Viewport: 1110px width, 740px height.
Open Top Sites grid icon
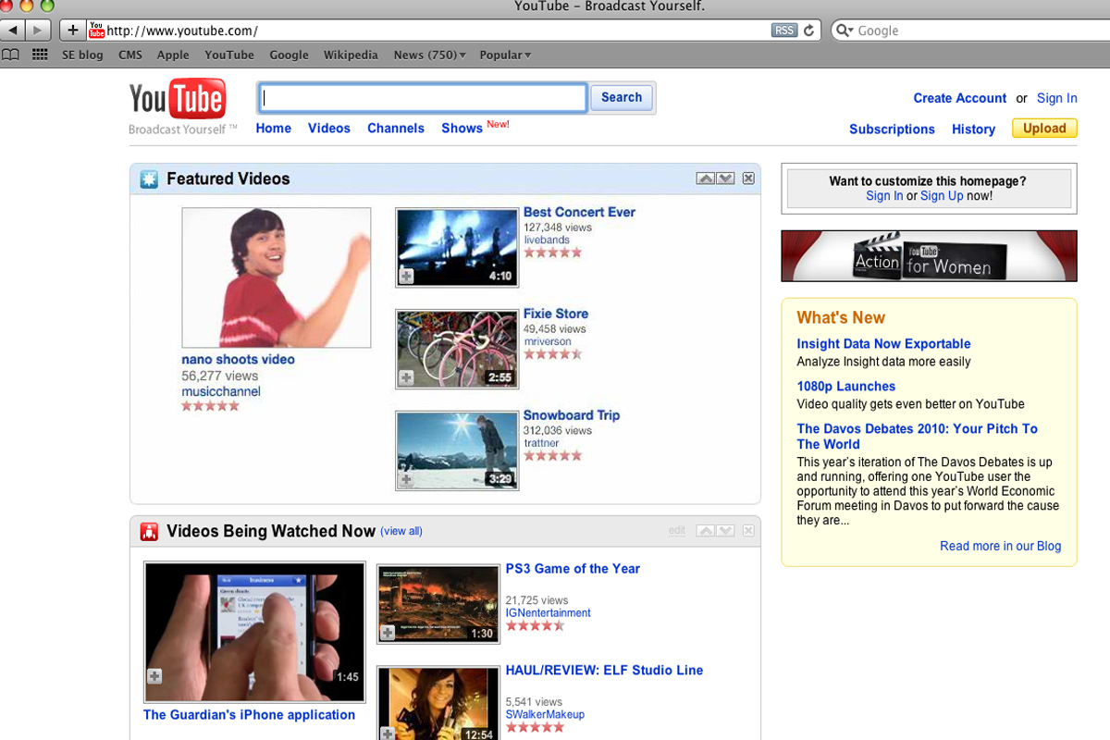[40, 55]
